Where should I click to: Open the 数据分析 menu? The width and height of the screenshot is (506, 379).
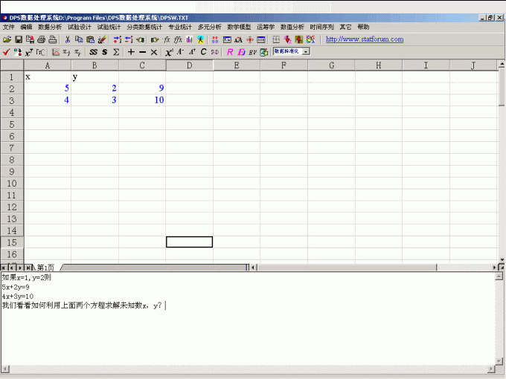50,27
